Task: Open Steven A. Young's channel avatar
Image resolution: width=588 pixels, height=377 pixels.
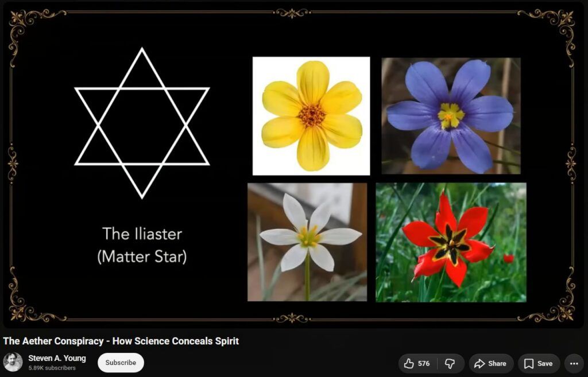Action: 13,362
